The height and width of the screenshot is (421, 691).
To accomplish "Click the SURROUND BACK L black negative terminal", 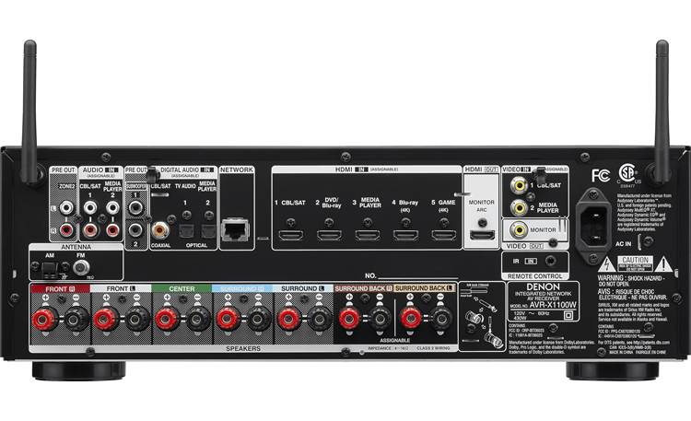I will pos(441,319).
